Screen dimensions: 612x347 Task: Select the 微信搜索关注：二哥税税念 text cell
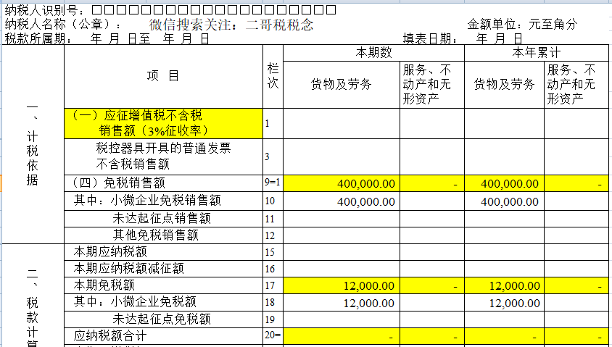click(231, 25)
